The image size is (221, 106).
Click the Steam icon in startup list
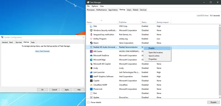point(91,43)
